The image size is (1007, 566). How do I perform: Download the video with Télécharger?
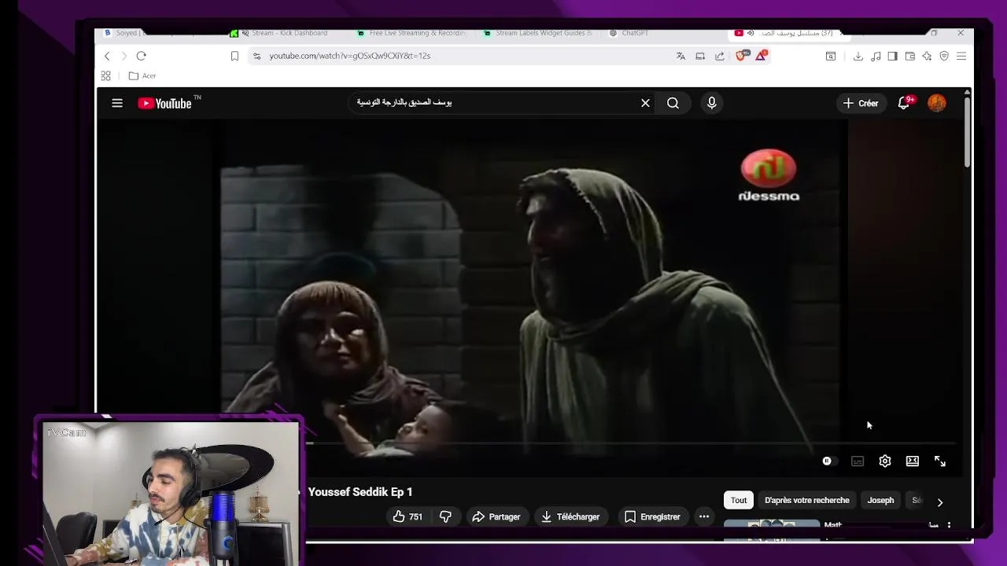click(x=571, y=516)
